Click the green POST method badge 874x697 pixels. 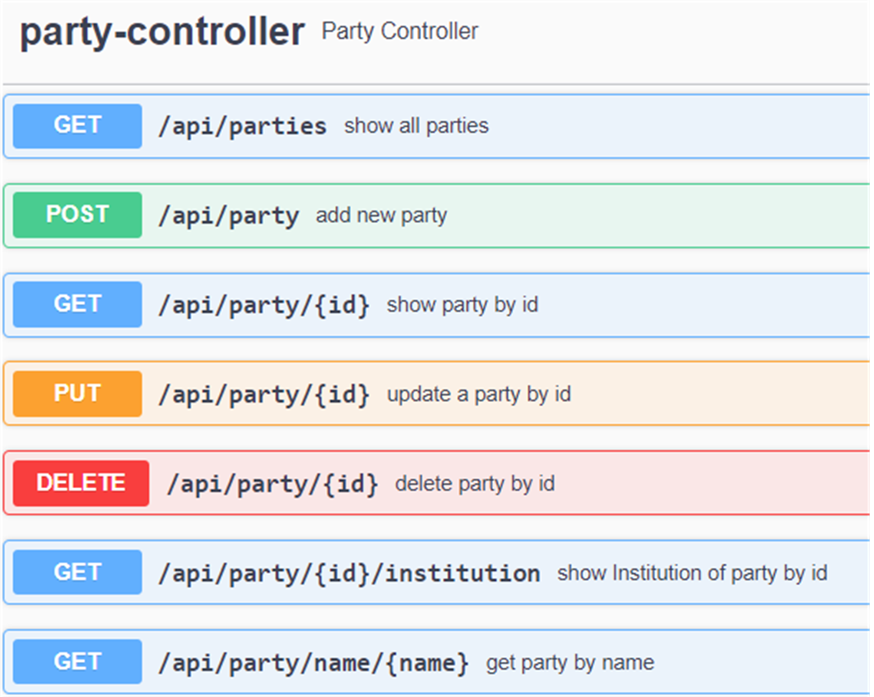tap(78, 215)
